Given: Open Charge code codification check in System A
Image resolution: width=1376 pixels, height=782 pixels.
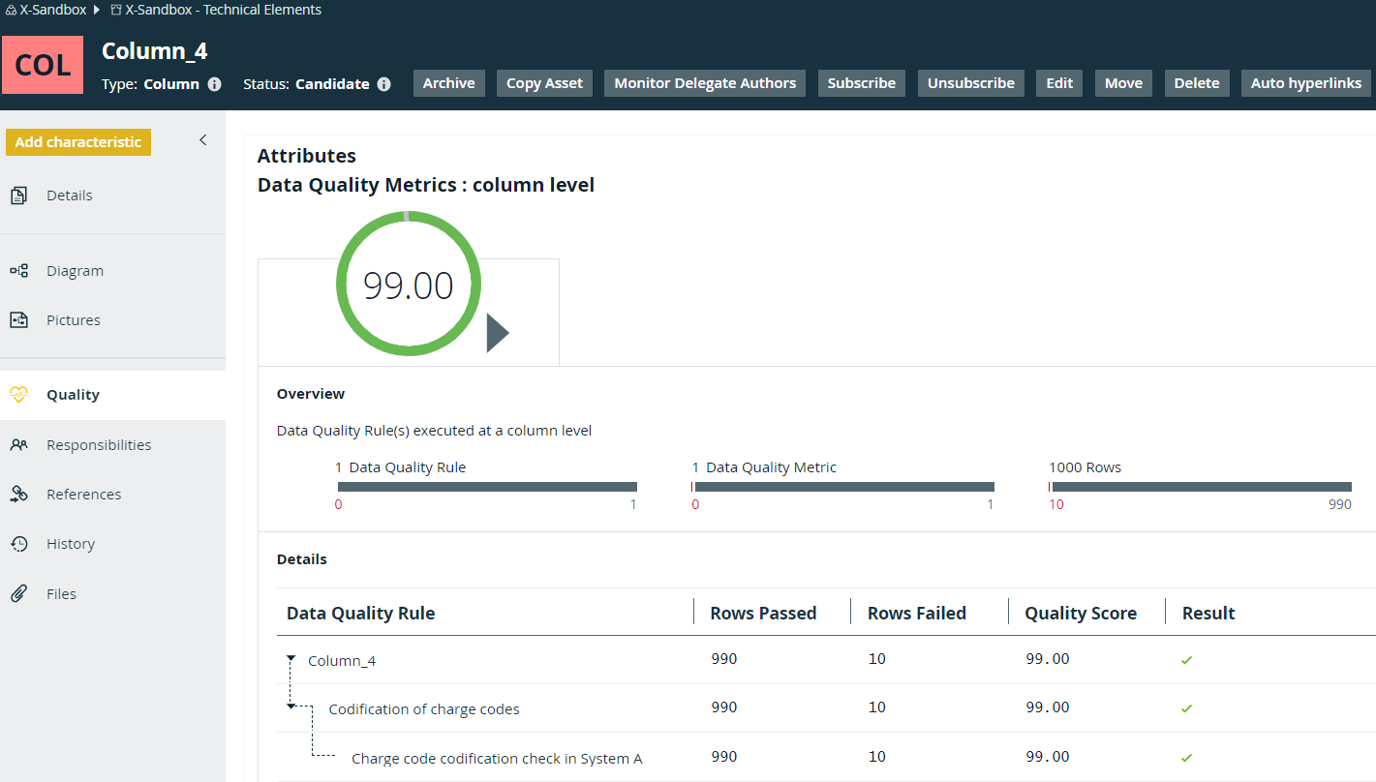Looking at the screenshot, I should tap(497, 759).
